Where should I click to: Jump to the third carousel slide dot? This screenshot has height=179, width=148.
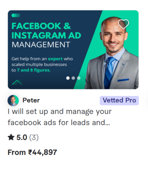coord(79,78)
